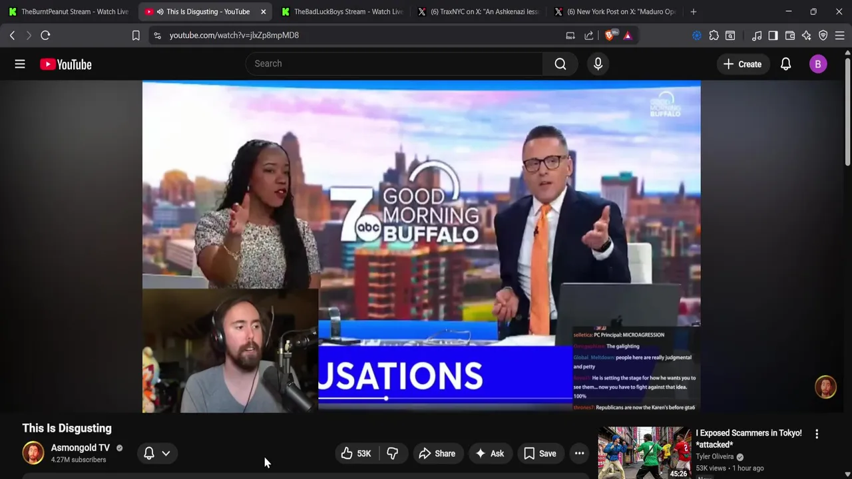
Task: Open the browser main menu
Action: click(x=840, y=35)
